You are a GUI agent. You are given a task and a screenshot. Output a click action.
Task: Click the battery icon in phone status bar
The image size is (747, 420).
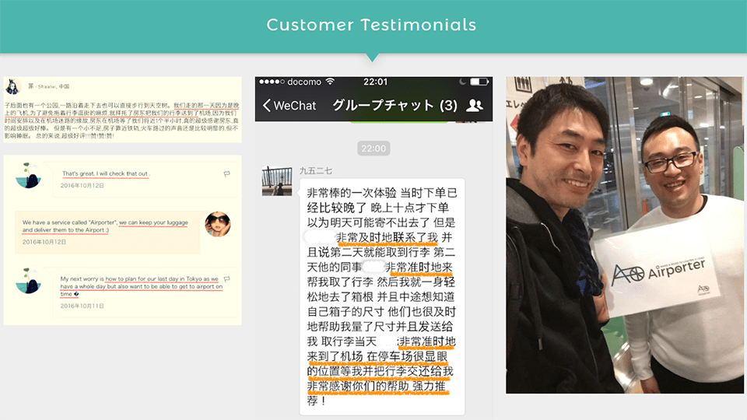pos(479,82)
